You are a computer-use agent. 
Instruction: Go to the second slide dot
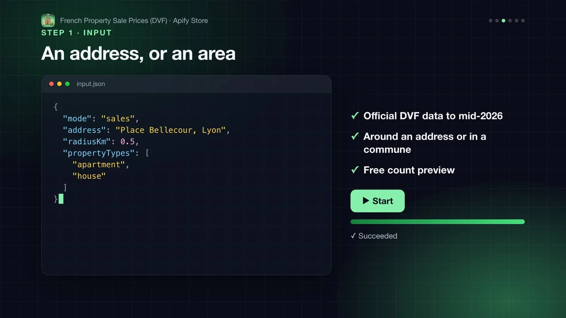(x=497, y=20)
